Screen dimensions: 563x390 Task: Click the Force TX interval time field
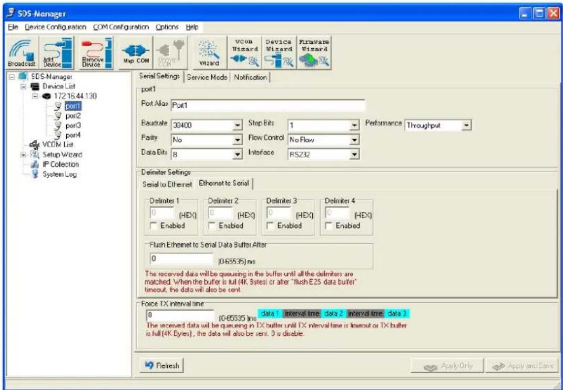click(x=180, y=316)
